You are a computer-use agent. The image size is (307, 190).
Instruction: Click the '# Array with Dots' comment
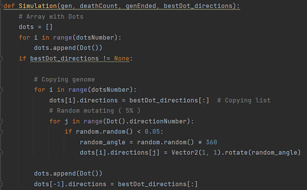pyautogui.click(x=51, y=16)
